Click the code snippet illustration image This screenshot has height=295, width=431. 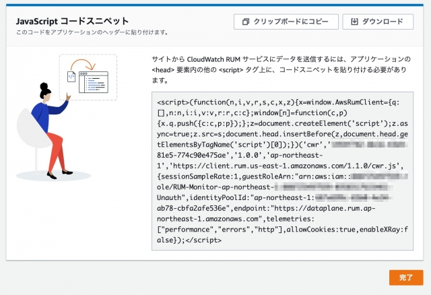tap(67, 117)
